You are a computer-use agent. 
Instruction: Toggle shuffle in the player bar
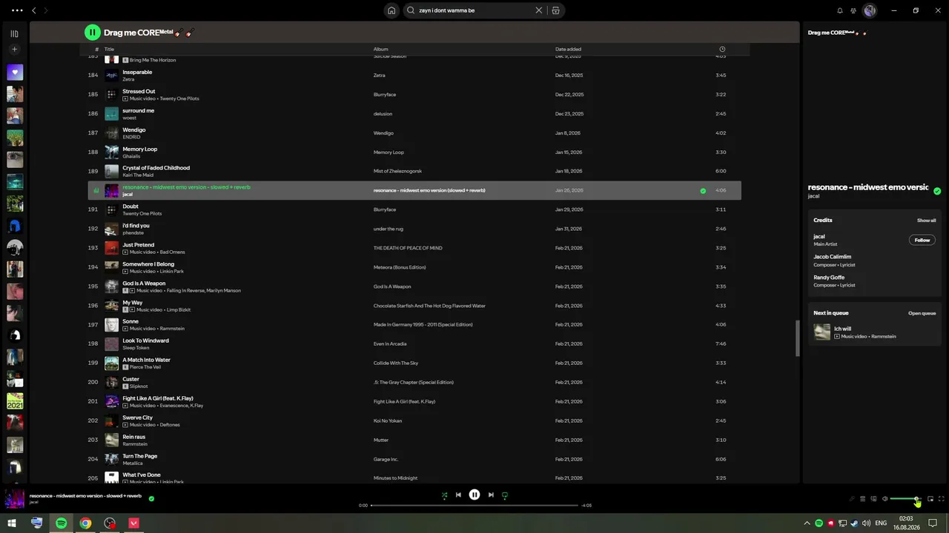444,495
